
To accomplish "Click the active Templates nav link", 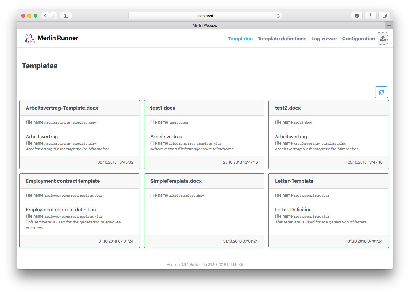I will (240, 39).
